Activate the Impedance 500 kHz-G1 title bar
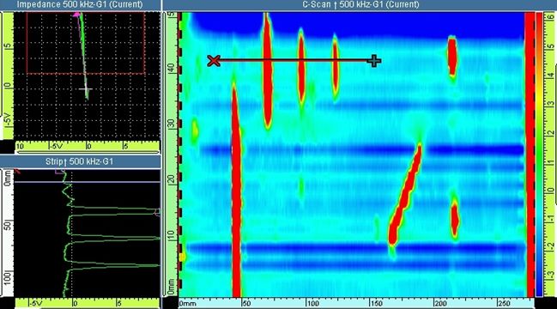 [x=80, y=4]
